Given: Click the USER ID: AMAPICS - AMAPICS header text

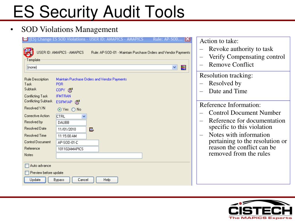Looking at the screenshot, I should [x=60, y=52].
